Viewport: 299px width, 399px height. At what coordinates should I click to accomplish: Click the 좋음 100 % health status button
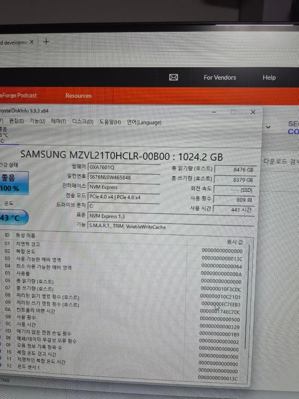(14, 183)
